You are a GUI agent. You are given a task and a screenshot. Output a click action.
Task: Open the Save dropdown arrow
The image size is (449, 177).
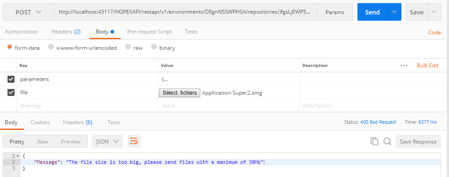point(434,12)
